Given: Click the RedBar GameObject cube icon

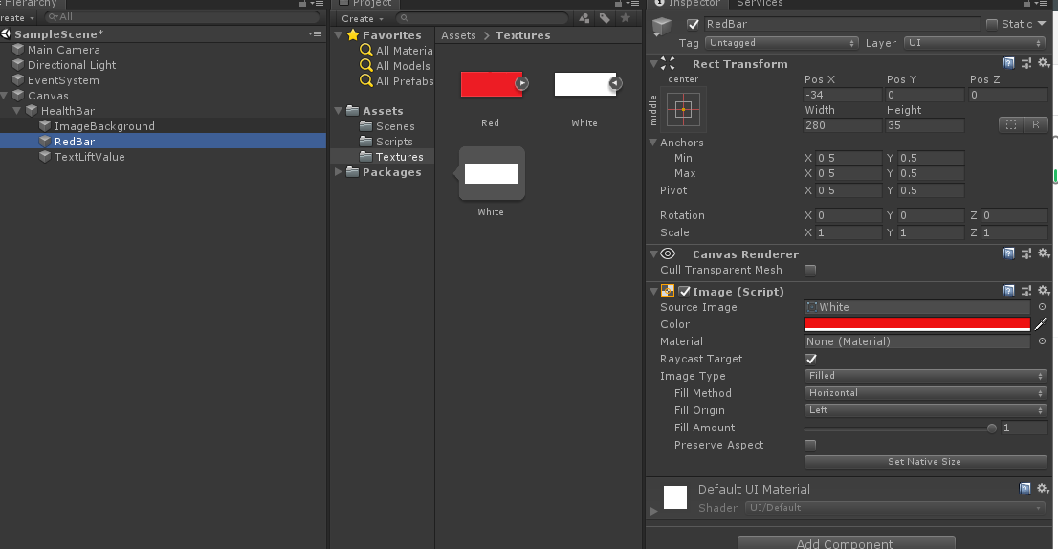Looking at the screenshot, I should [x=45, y=141].
